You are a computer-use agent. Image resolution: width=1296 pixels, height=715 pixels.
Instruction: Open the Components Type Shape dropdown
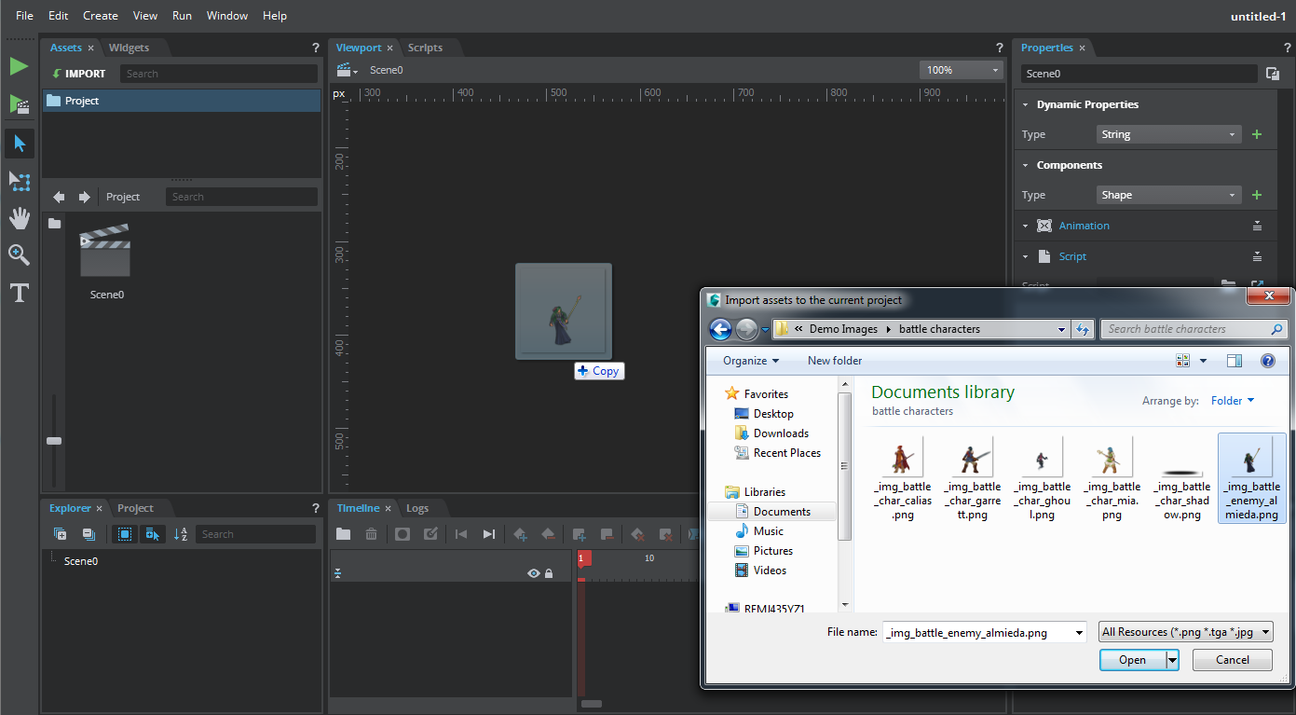pyautogui.click(x=1168, y=195)
